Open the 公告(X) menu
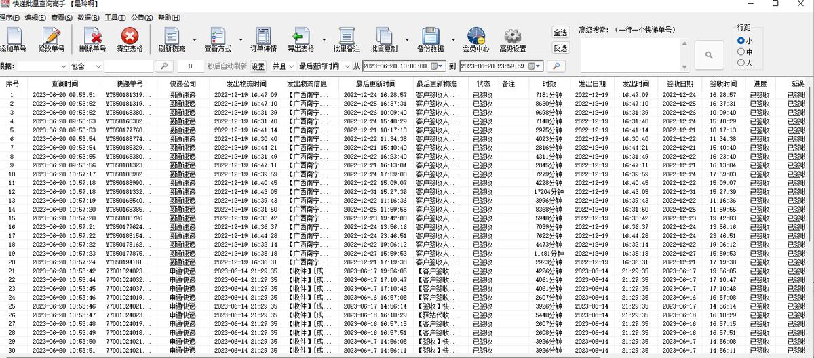The height and width of the screenshot is (358, 814). click(142, 18)
